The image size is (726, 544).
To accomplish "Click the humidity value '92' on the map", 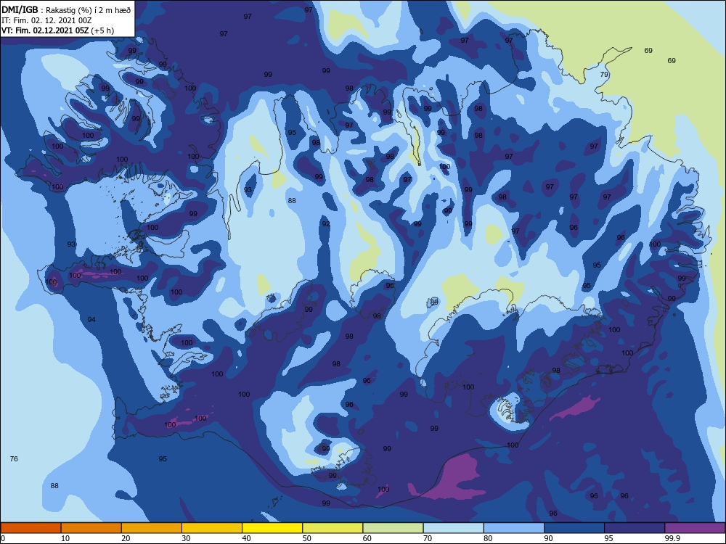I will 326,224.
